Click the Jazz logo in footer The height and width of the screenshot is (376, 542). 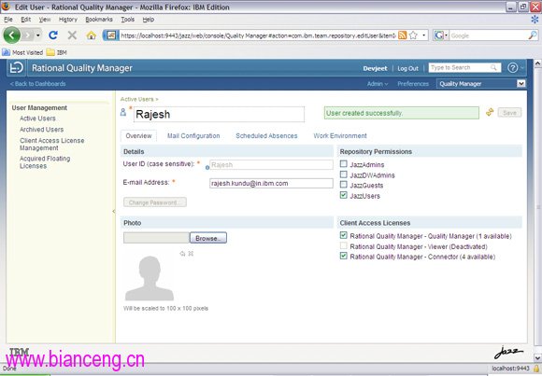pyautogui.click(x=508, y=353)
